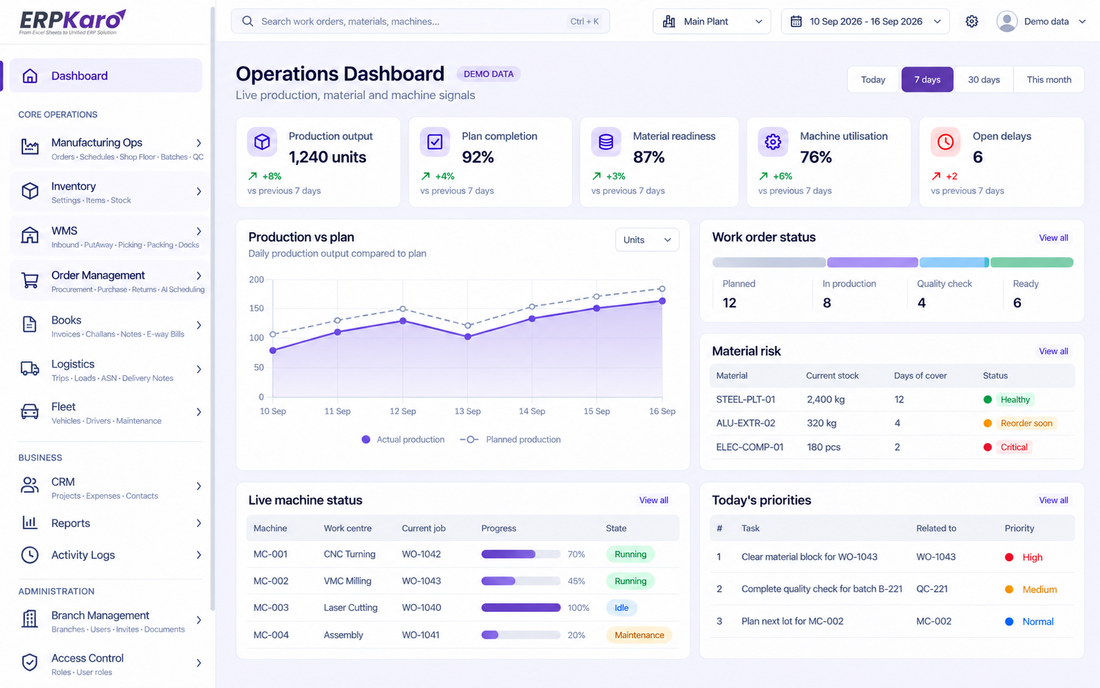
Task: Click the CRM people icon
Action: point(30,485)
